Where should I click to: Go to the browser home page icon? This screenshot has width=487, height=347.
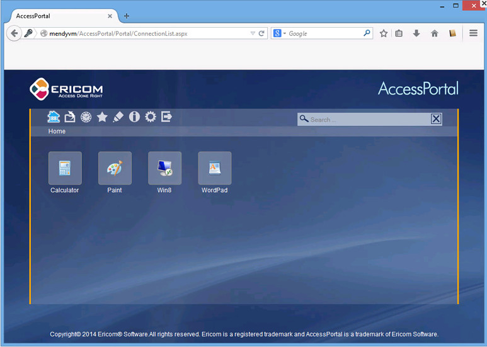(x=435, y=33)
